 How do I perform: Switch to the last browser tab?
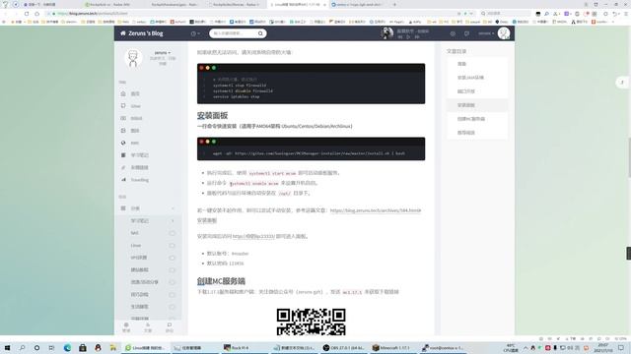tap(358, 4)
